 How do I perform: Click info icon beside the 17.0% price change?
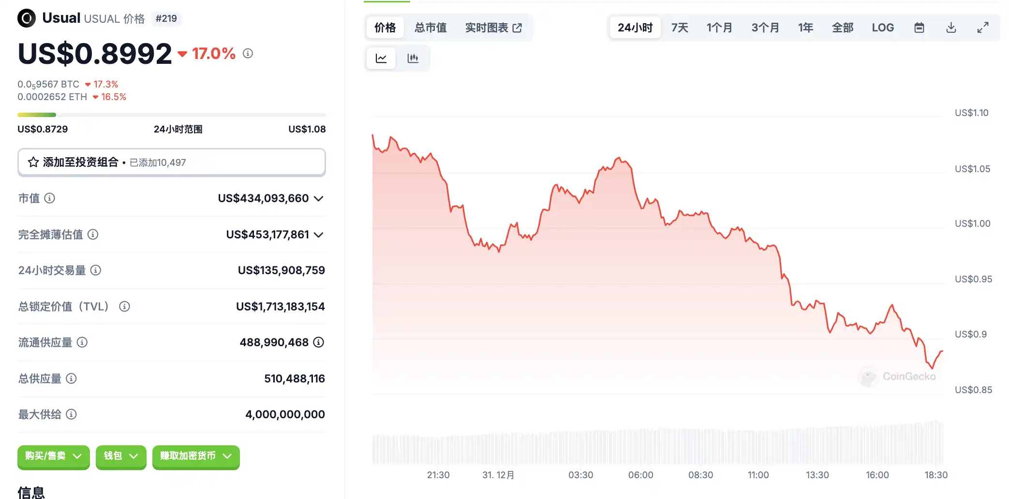[248, 54]
